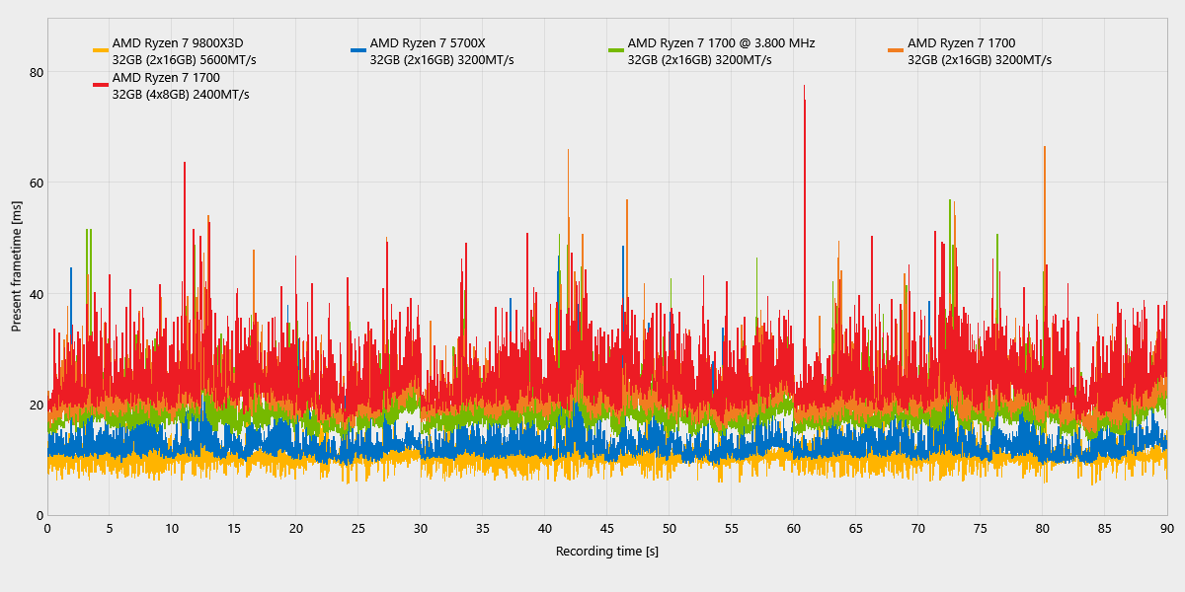Select the 'AMD Ryzen 7 9800X3D' legend label

pyautogui.click(x=178, y=43)
